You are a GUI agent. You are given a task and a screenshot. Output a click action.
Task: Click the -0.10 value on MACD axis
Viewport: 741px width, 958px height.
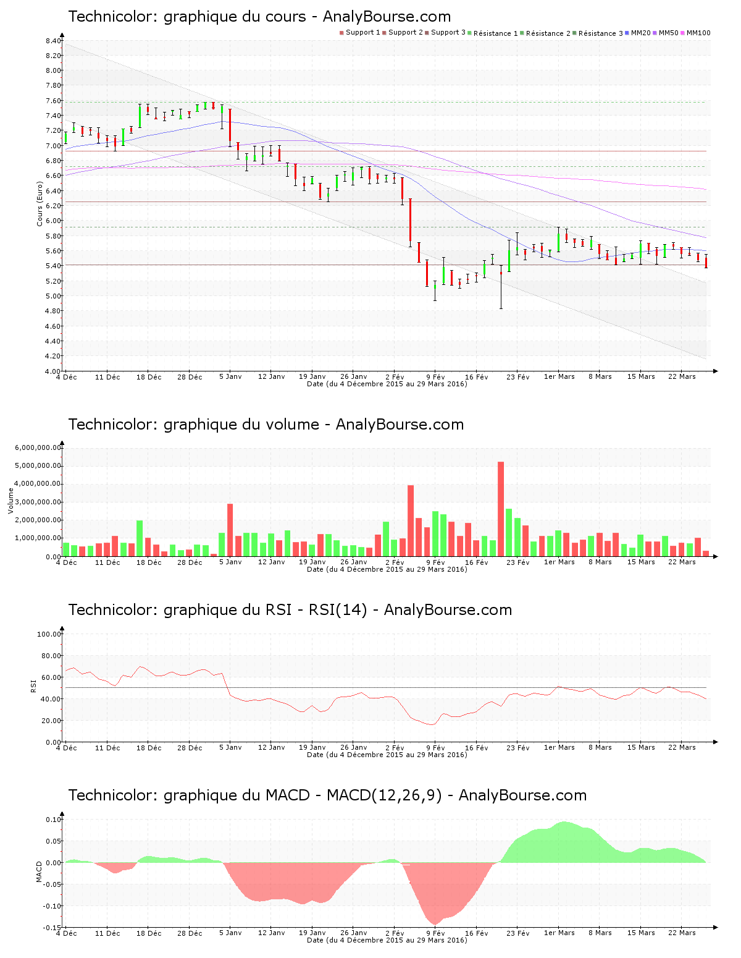52,906
